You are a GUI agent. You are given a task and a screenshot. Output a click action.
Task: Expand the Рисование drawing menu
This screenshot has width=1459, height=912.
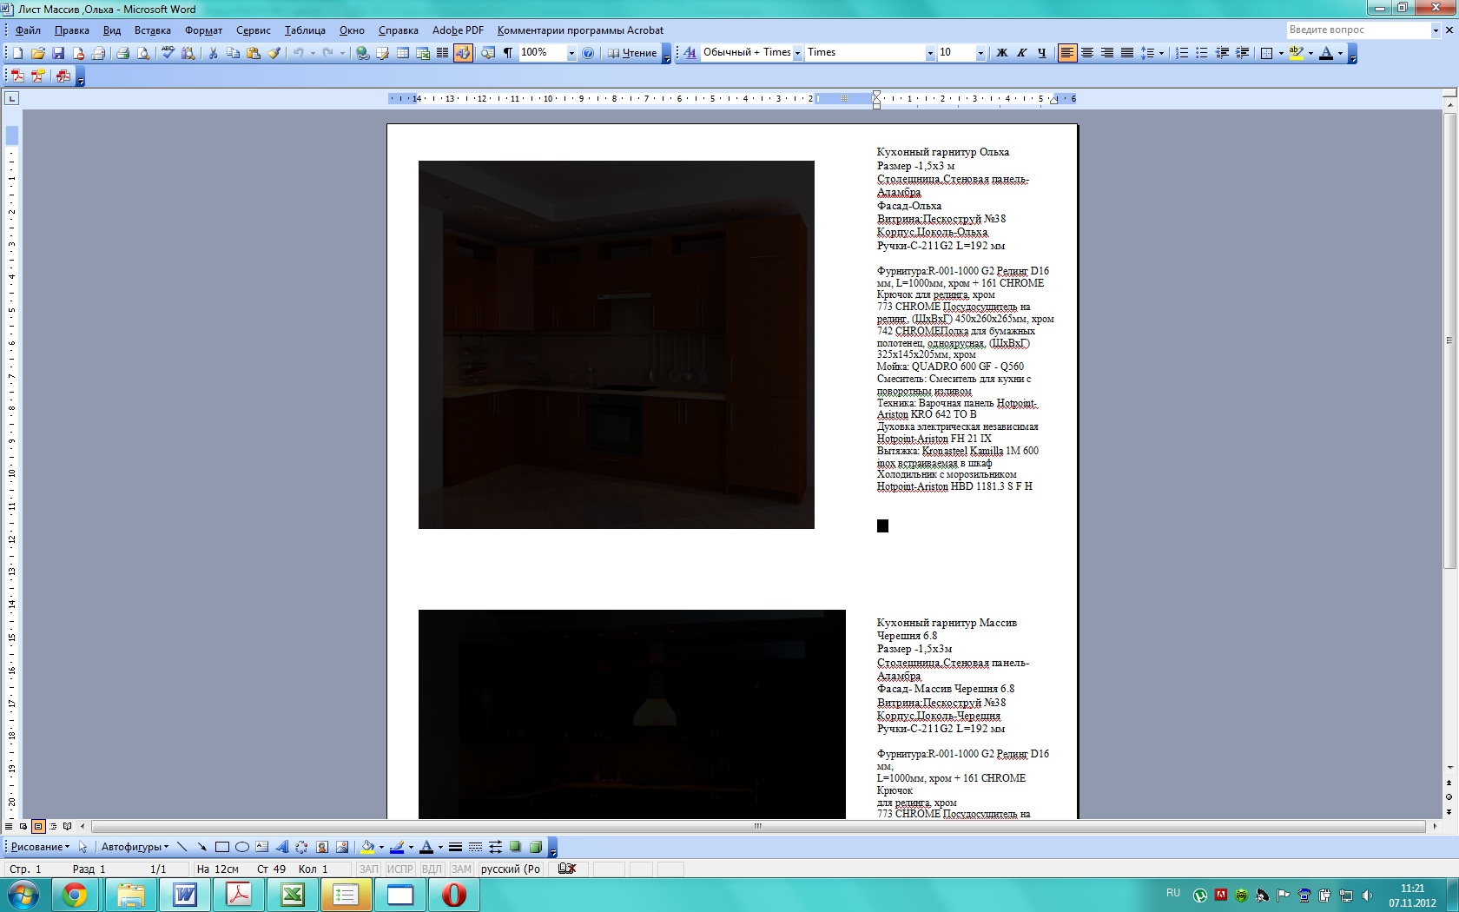pos(40,847)
